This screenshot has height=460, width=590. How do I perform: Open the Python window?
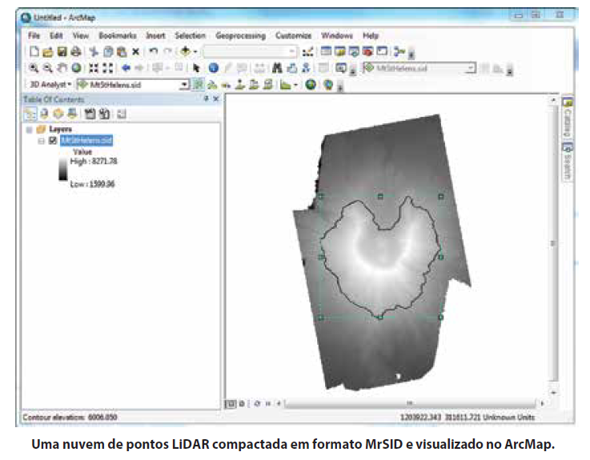click(x=382, y=51)
